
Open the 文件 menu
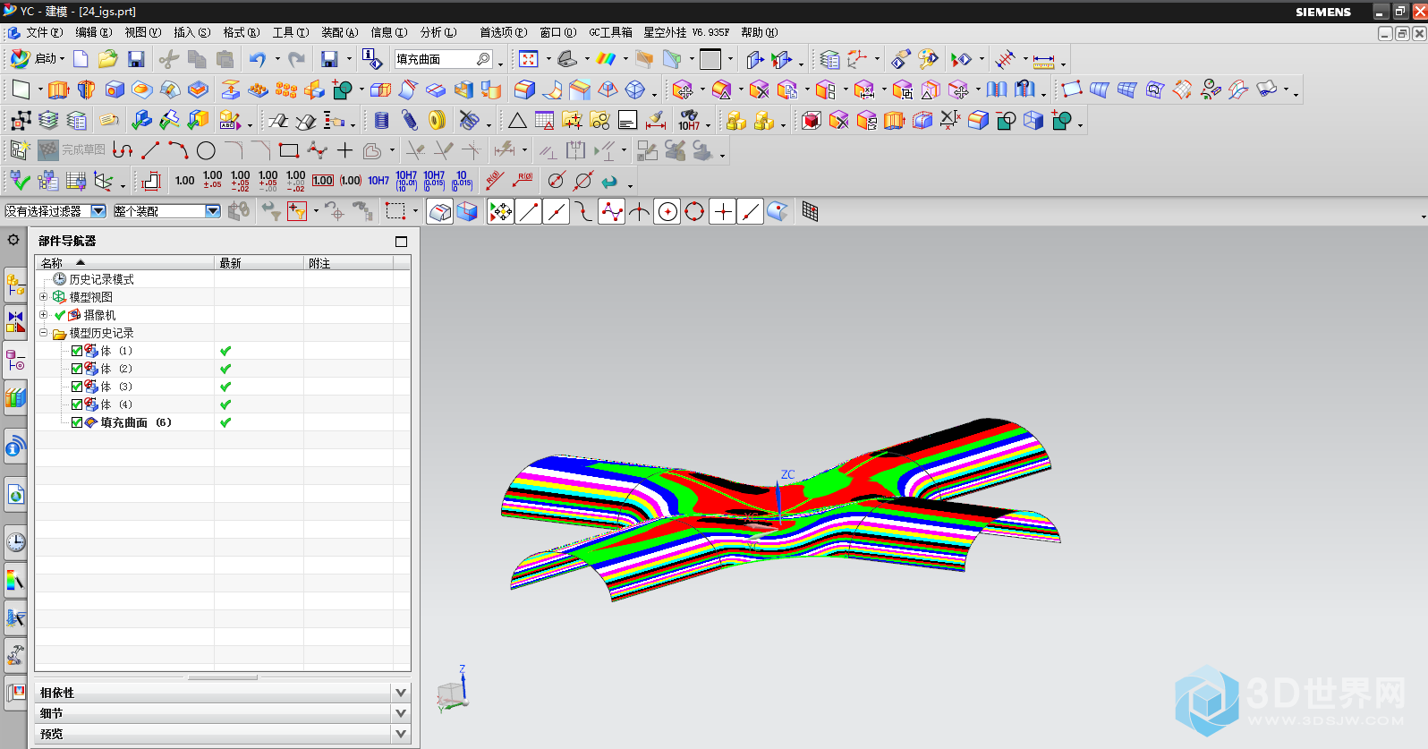[x=44, y=33]
